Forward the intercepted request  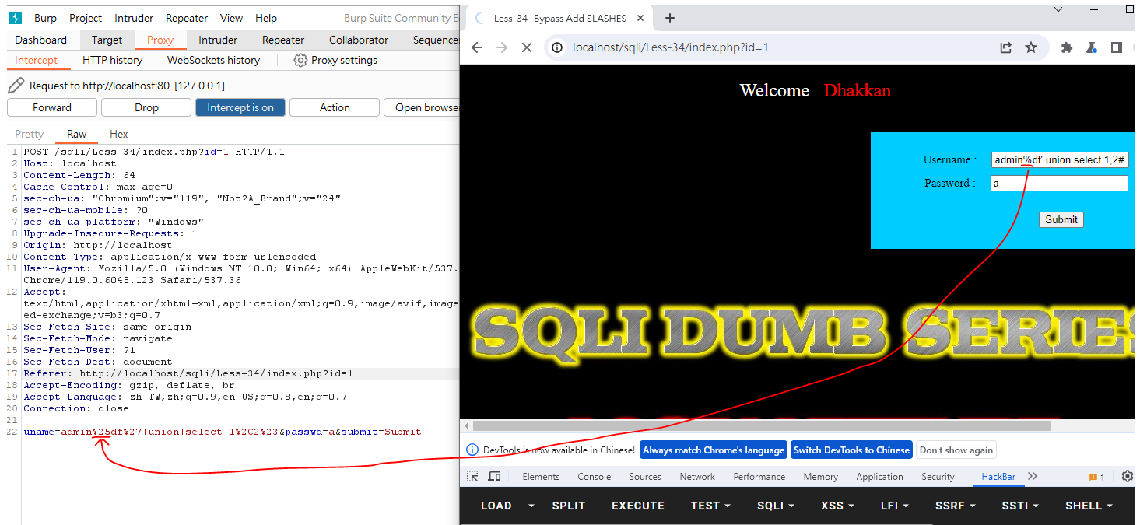pyautogui.click(x=52, y=107)
